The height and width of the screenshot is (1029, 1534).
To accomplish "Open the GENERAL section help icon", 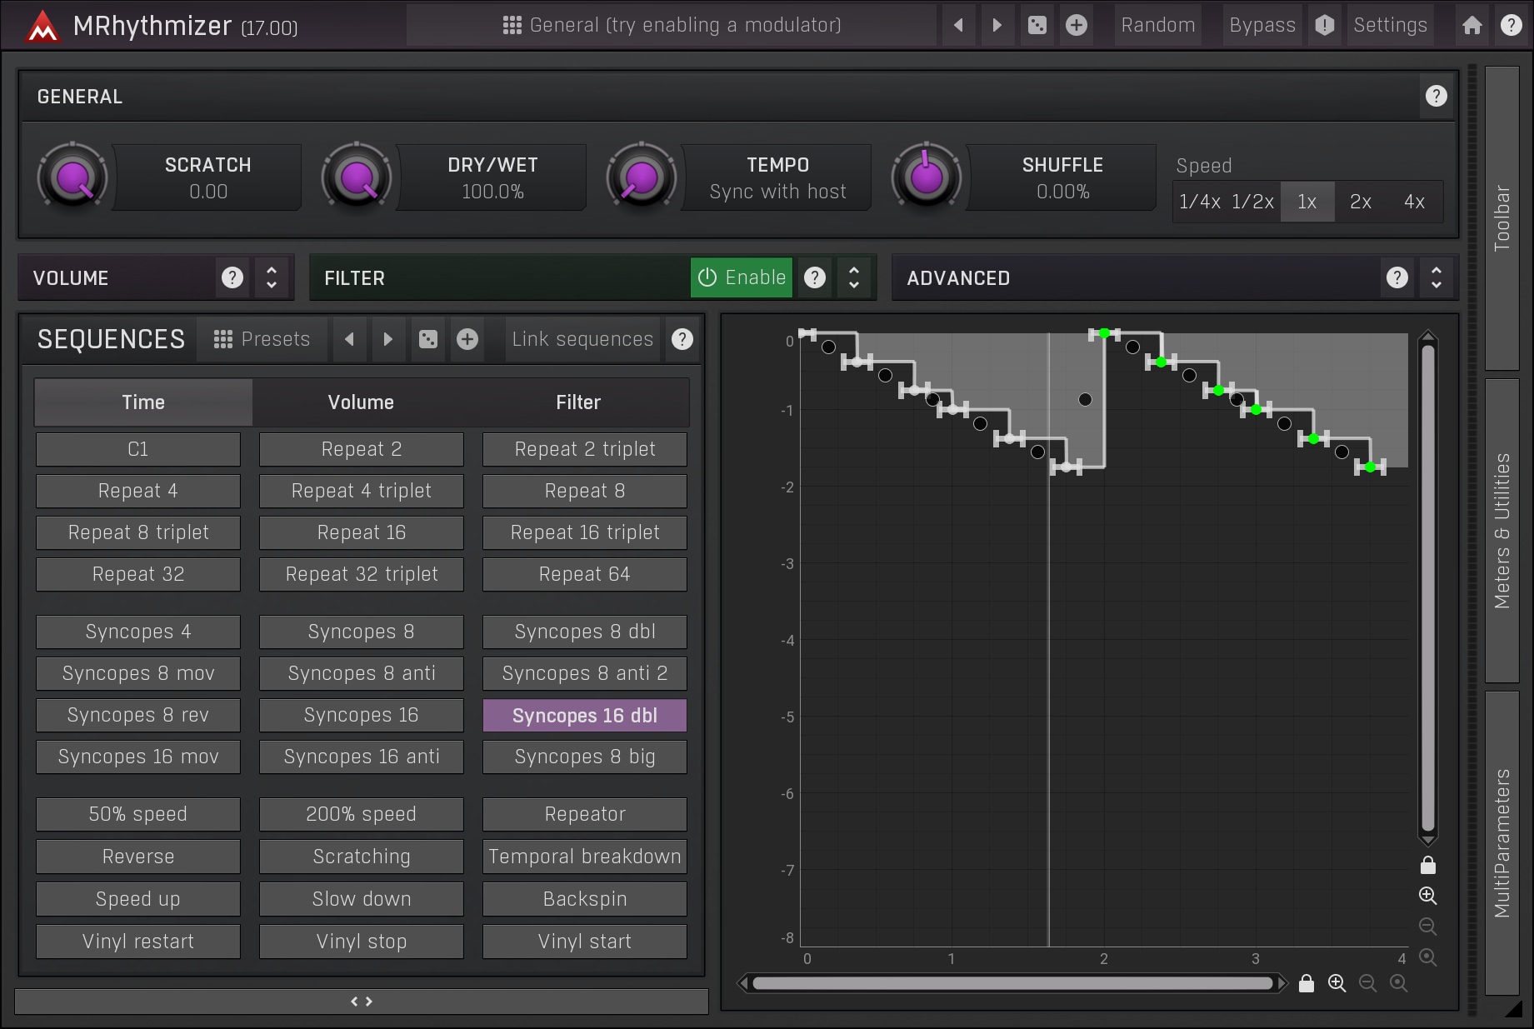I will pyautogui.click(x=1436, y=97).
